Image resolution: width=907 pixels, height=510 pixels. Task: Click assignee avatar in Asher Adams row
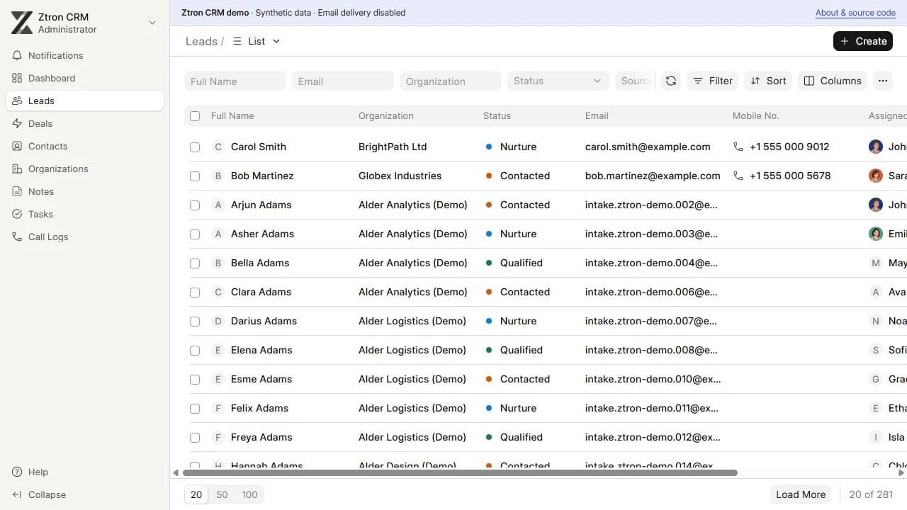(876, 234)
